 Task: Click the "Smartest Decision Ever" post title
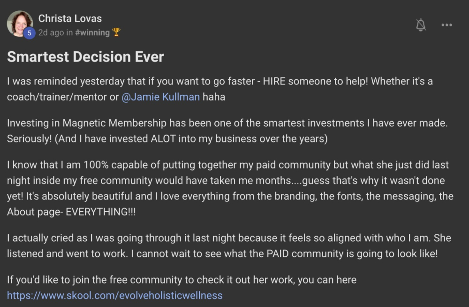tap(85, 57)
